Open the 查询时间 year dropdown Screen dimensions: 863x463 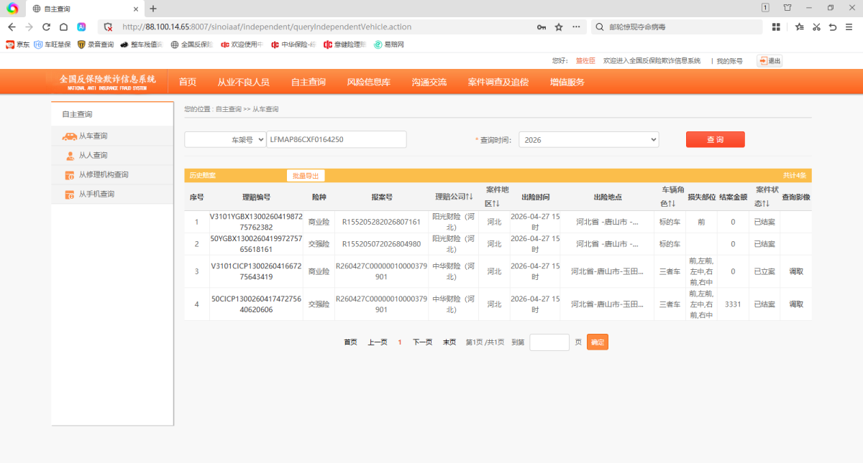point(588,140)
